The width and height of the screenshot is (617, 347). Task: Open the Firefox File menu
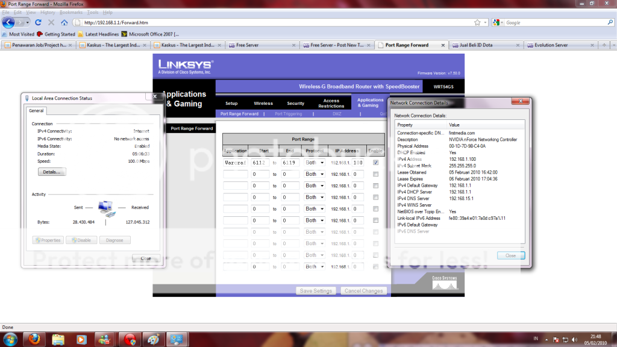[6, 12]
